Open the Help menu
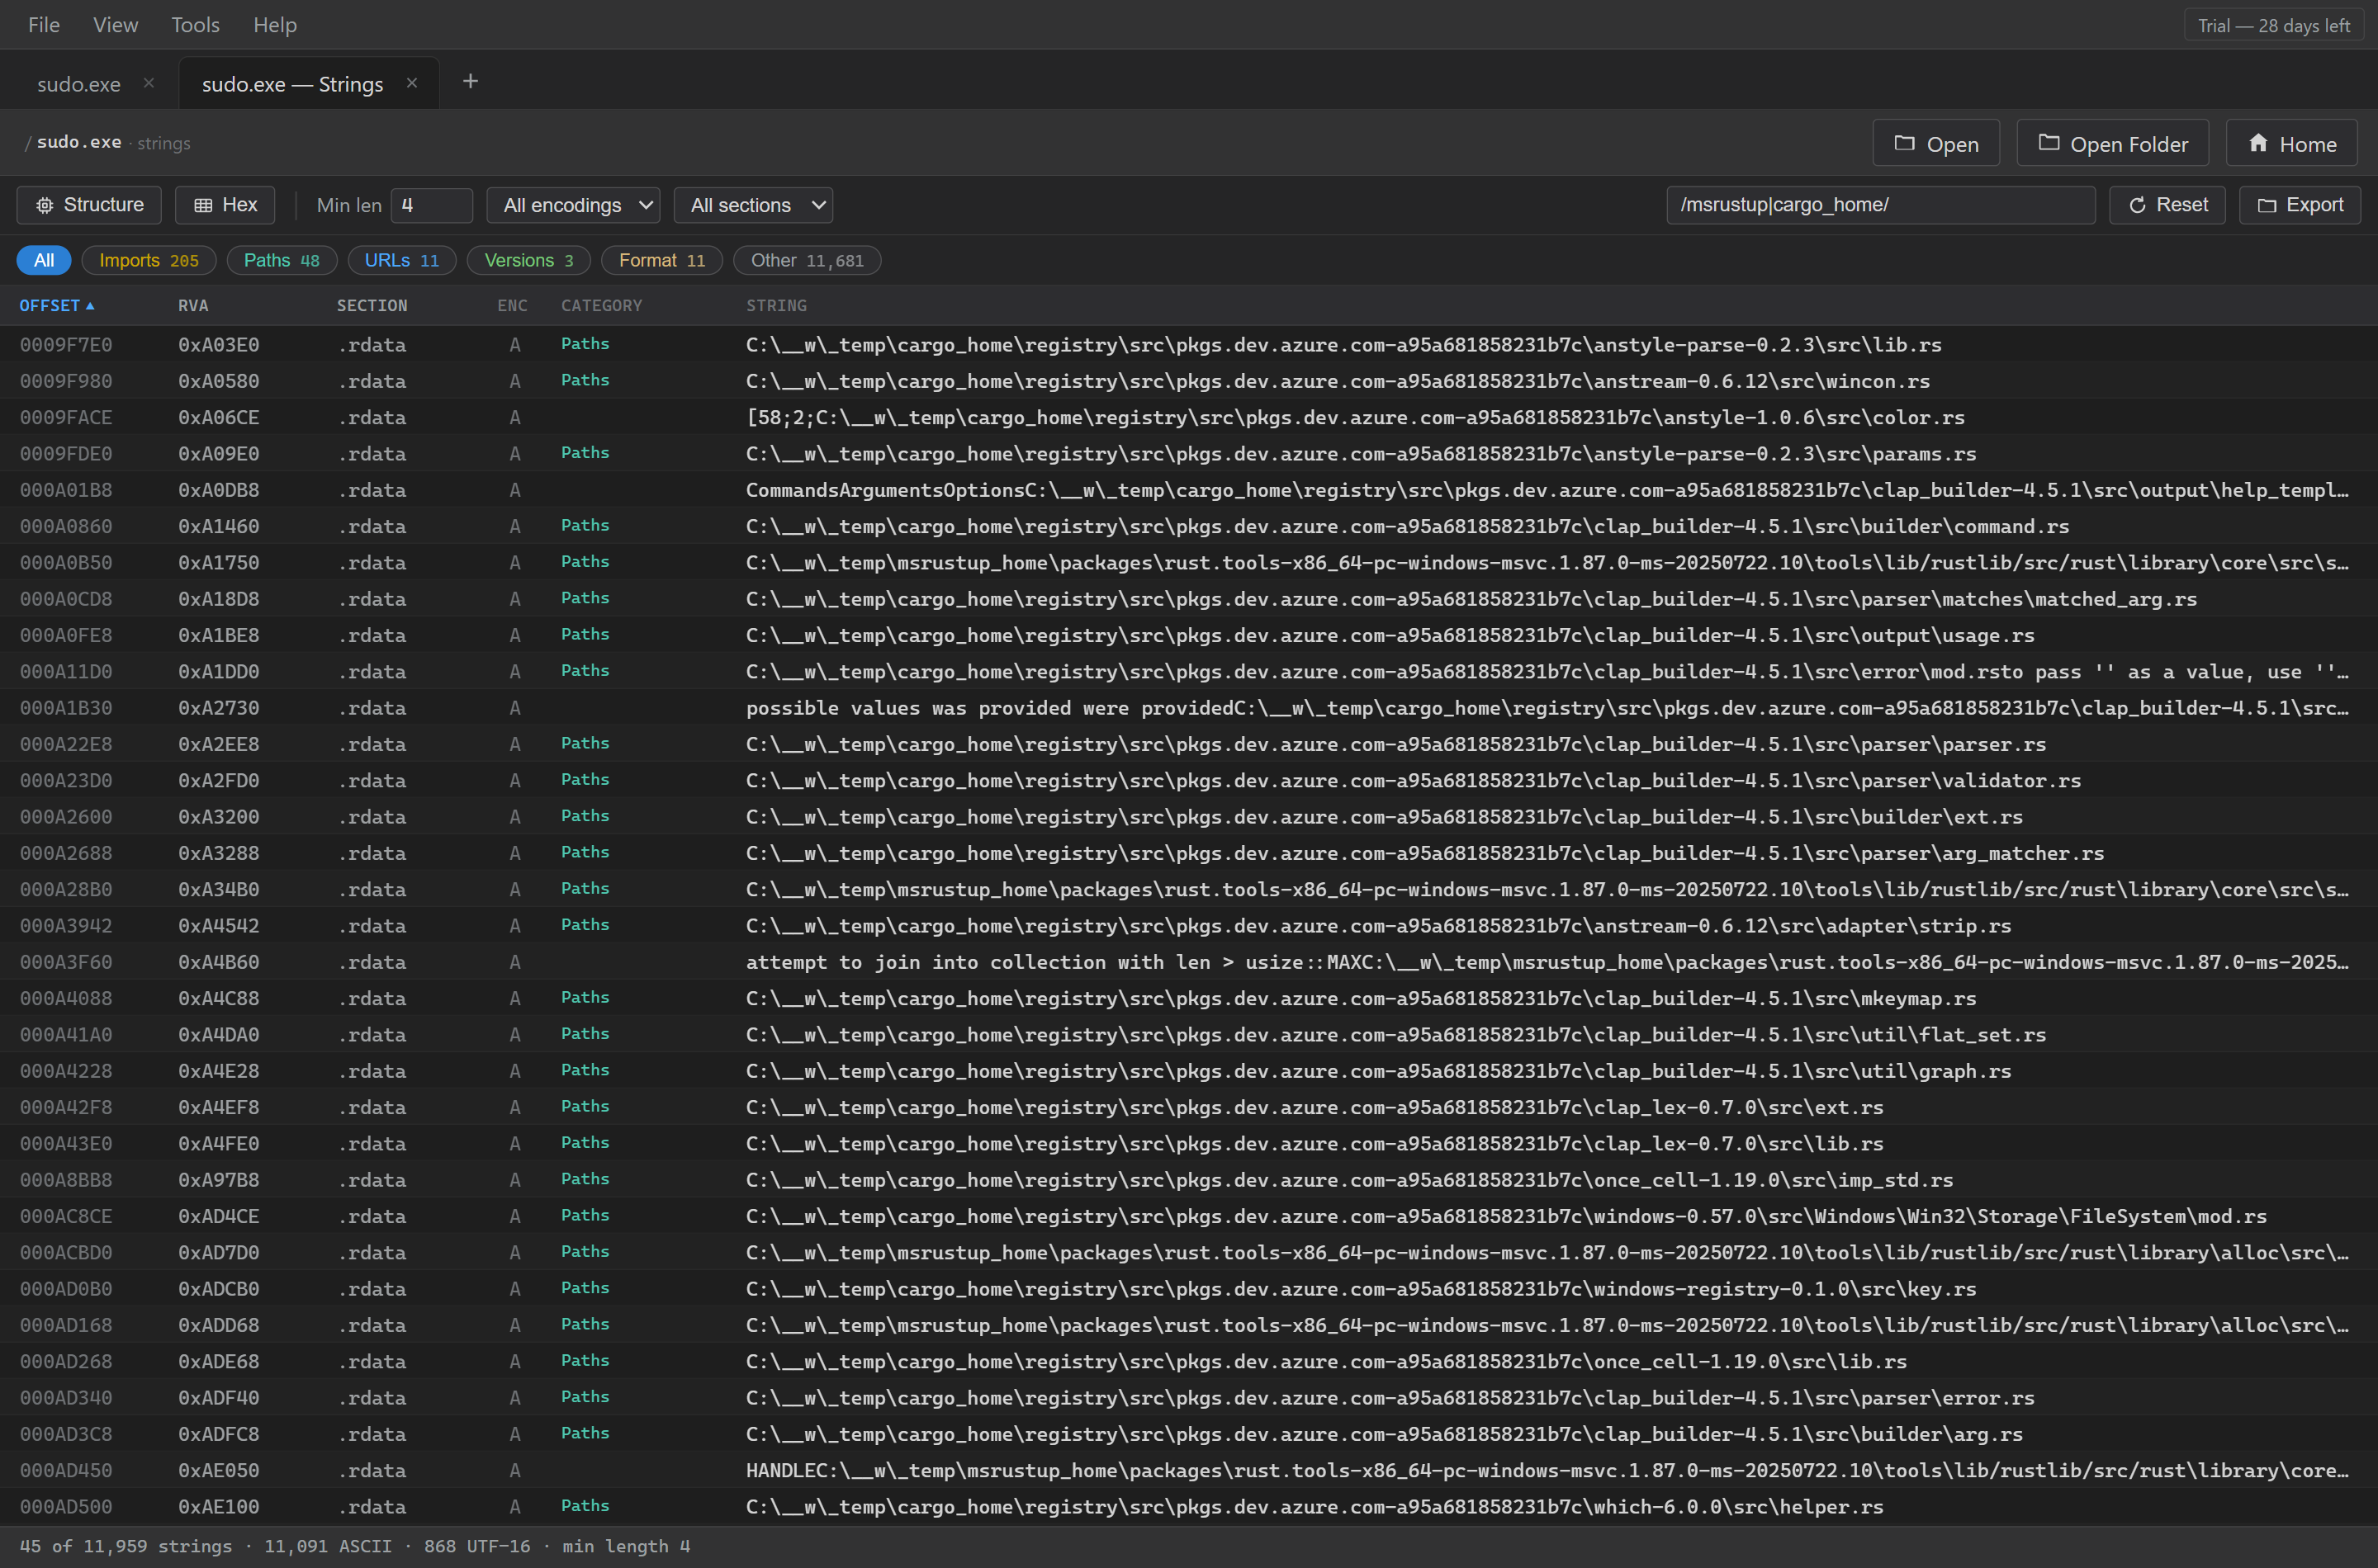The image size is (2378, 1568). (275, 25)
